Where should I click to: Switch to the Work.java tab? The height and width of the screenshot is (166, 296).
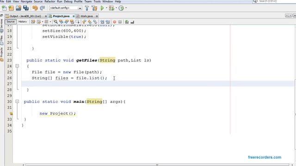86,16
